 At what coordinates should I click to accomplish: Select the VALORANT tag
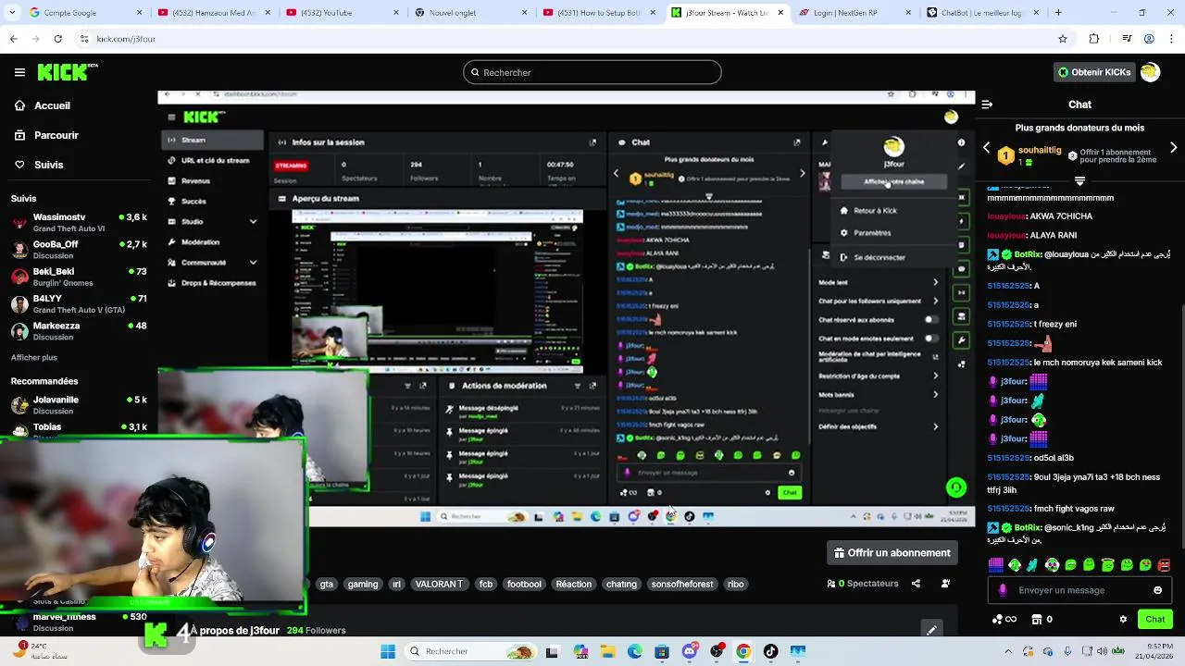(439, 585)
